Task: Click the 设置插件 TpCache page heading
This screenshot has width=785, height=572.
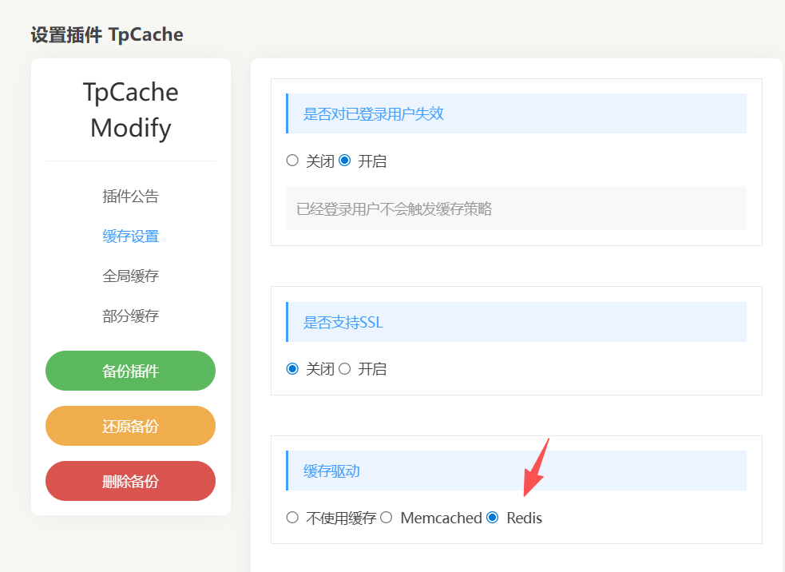Action: point(107,35)
